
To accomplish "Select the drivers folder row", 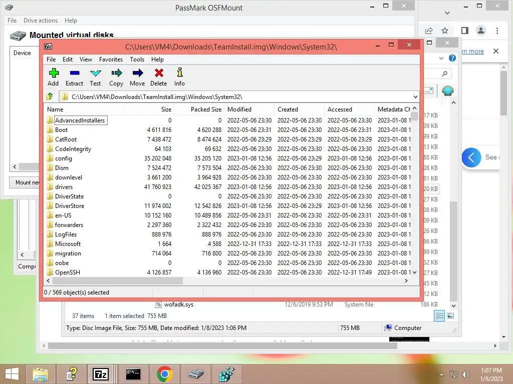I will [228, 187].
